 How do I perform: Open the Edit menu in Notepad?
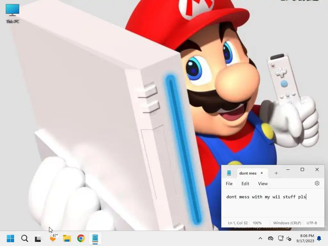[245, 184]
